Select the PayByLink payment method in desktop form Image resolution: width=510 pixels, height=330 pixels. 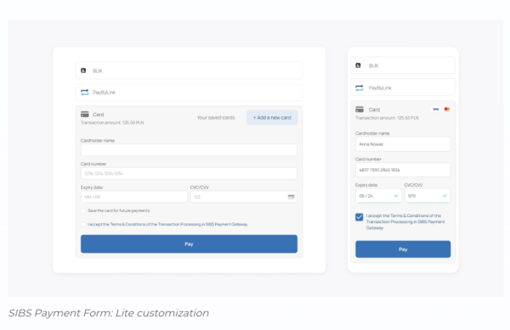tap(189, 92)
